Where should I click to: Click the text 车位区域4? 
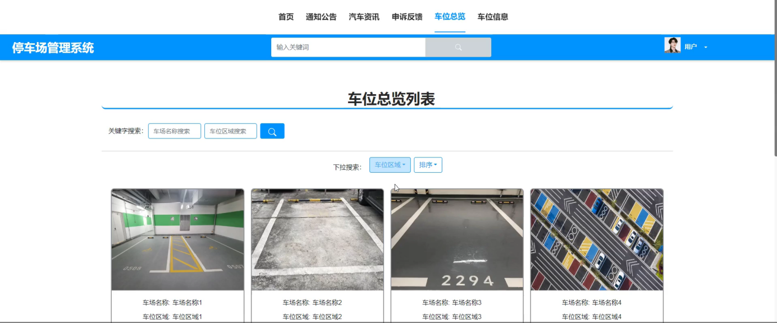[607, 317]
